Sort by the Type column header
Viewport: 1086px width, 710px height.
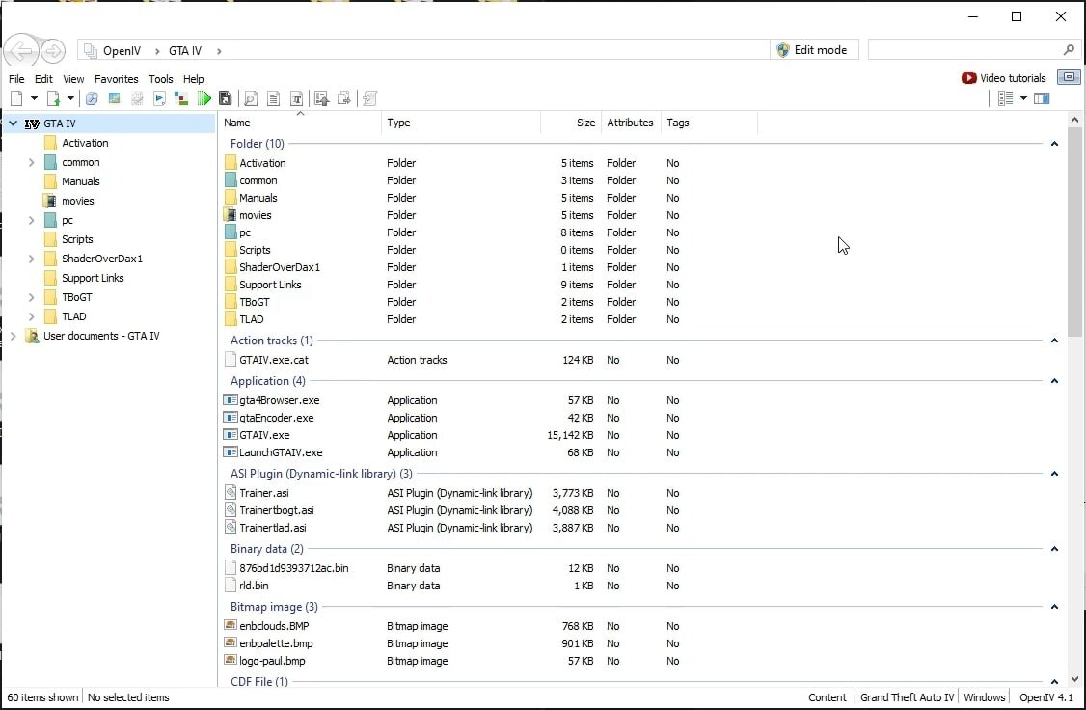coord(461,123)
